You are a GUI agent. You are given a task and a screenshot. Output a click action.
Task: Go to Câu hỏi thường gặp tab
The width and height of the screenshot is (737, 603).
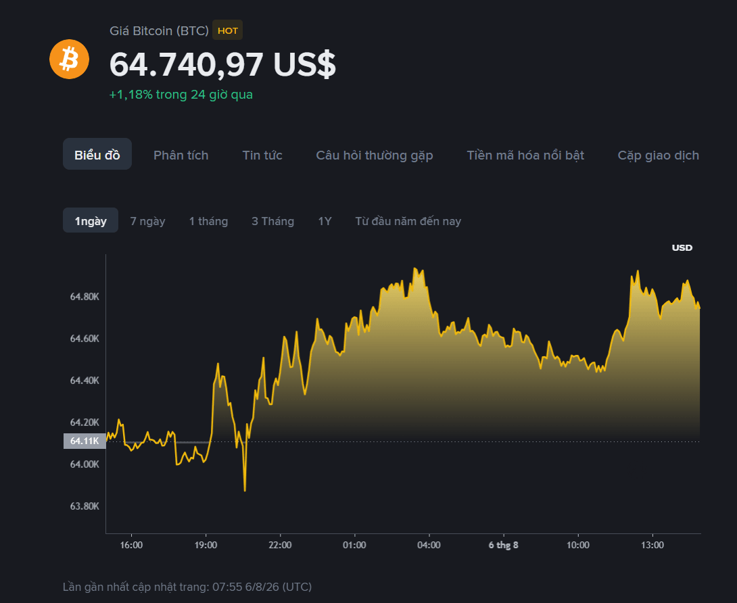coord(374,155)
